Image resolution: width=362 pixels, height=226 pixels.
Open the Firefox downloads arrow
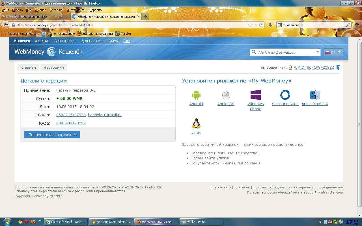(270, 25)
